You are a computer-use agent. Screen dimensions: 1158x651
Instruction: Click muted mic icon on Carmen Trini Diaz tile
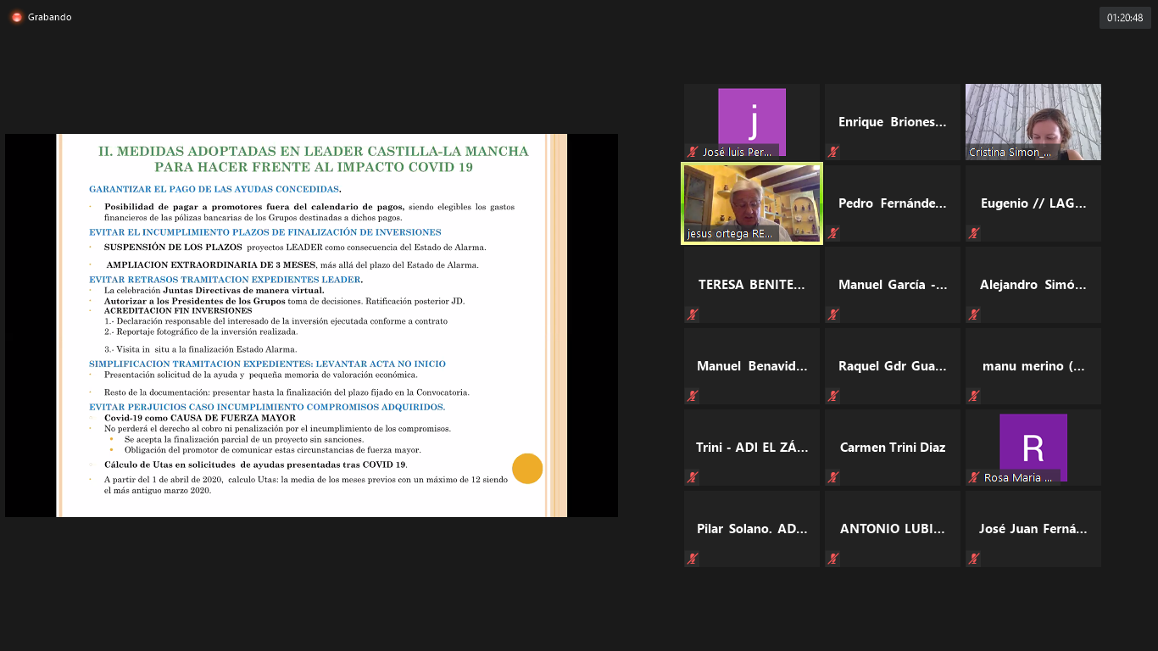coord(833,478)
